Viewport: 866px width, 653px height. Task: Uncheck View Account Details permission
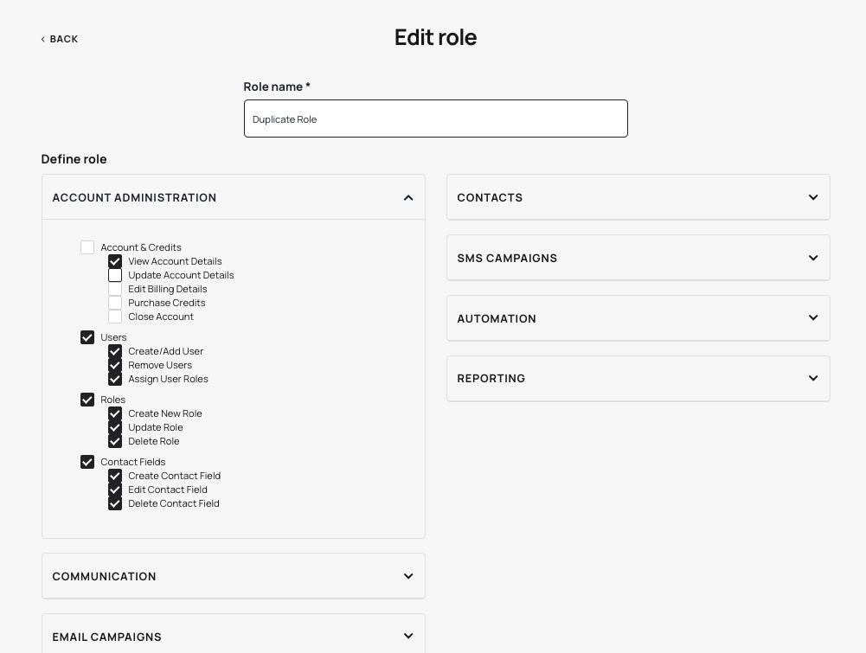tap(115, 261)
